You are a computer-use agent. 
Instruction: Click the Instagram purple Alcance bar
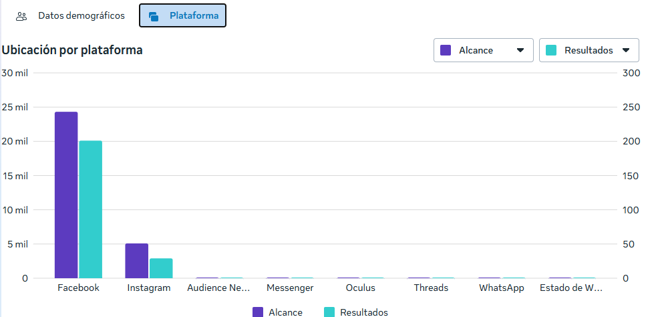coord(136,260)
